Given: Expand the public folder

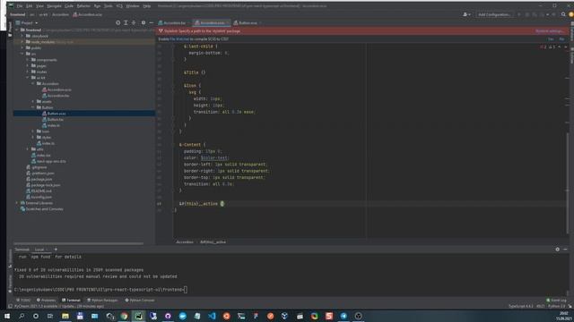Looking at the screenshot, I should [x=22, y=47].
